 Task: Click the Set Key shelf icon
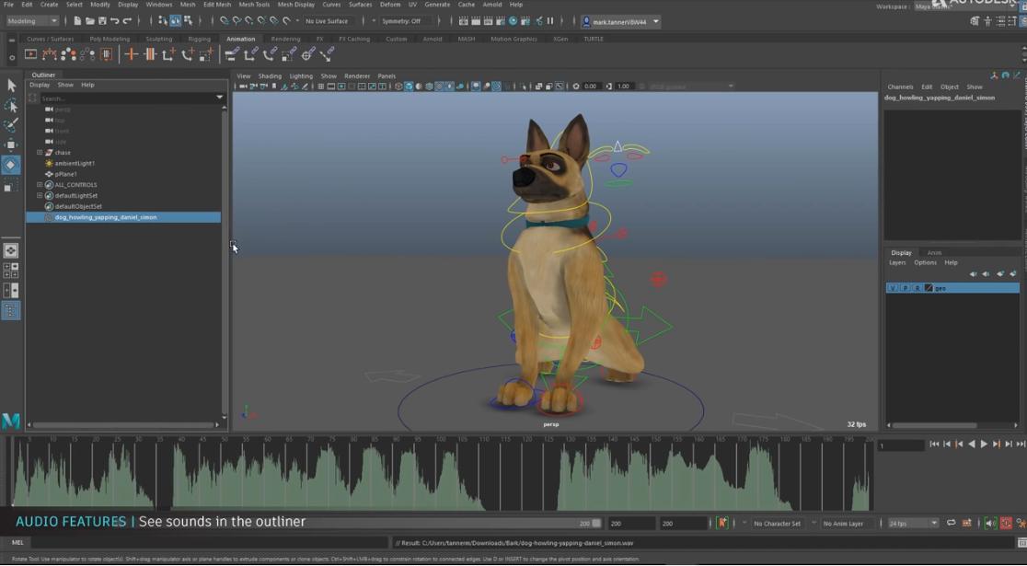click(x=131, y=54)
